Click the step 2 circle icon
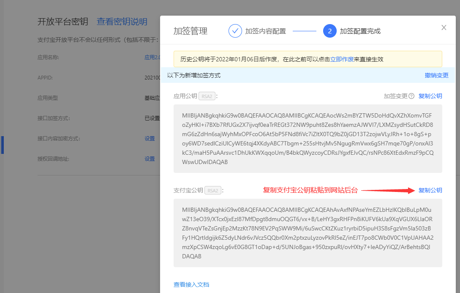The width and height of the screenshot is (460, 293). pos(329,31)
